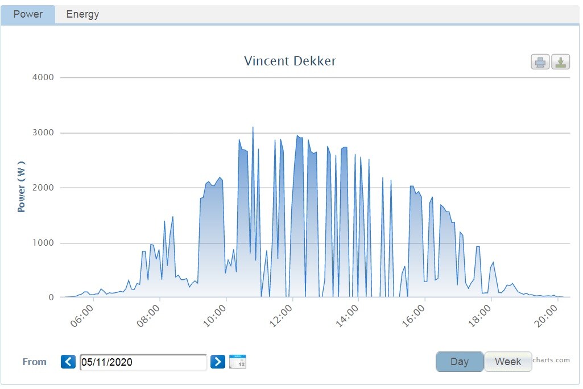The width and height of the screenshot is (583, 389).
Task: Switch to the Power tab
Action: [28, 14]
